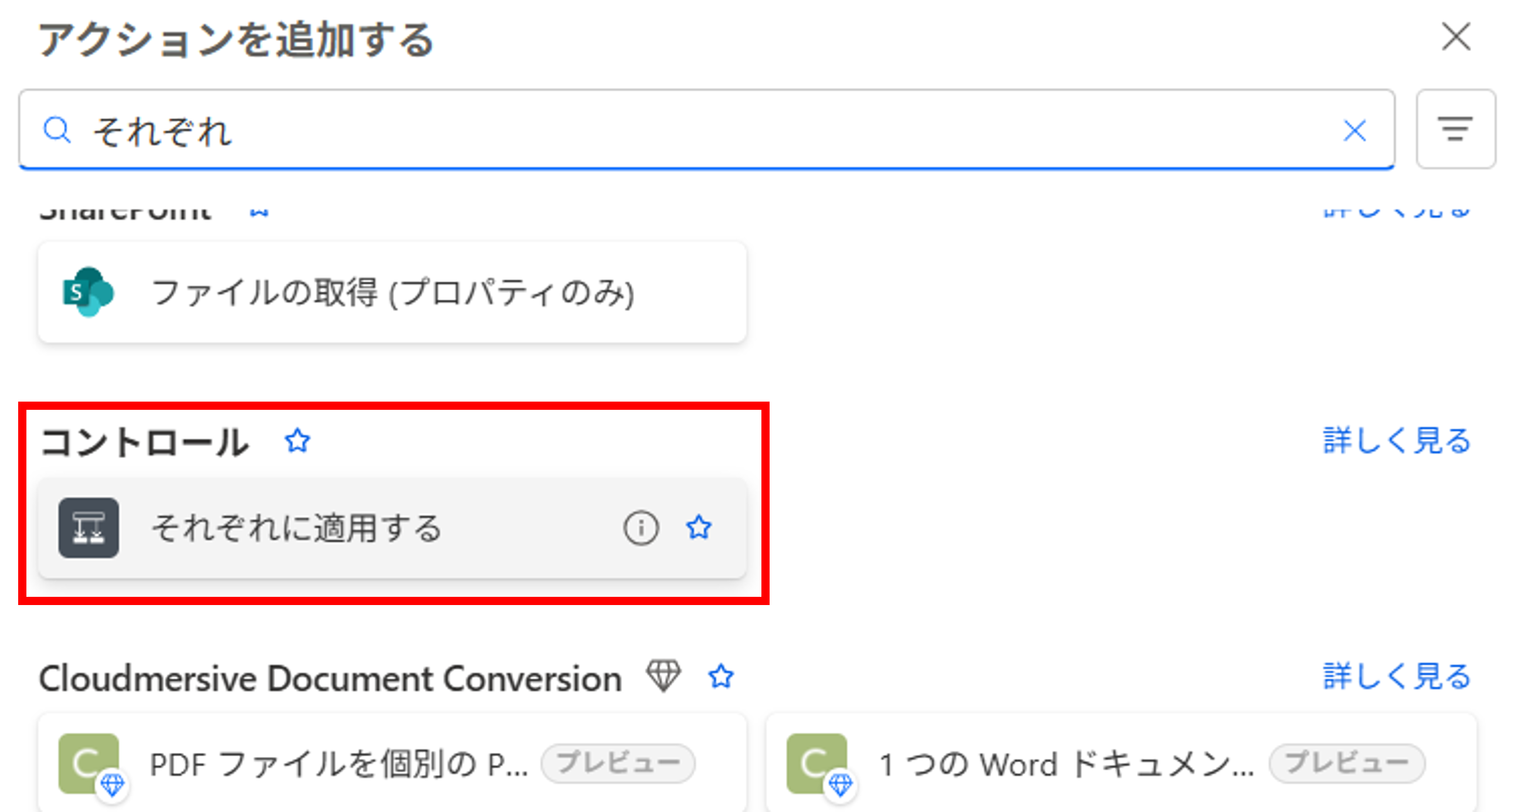The height and width of the screenshot is (812, 1531).
Task: Click プレビュー badge on PDF action
Action: click(618, 763)
